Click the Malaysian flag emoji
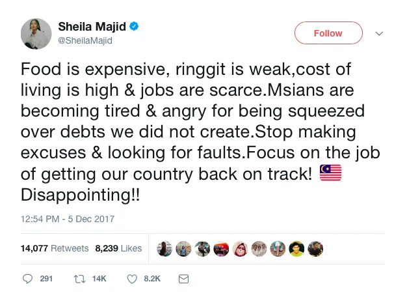407x299 pixels. 331,173
